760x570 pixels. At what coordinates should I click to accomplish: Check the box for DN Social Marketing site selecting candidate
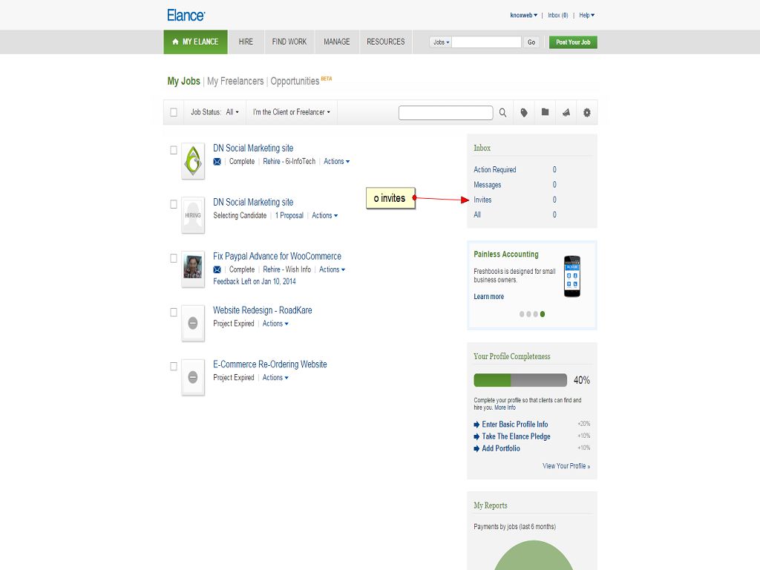coord(174,204)
